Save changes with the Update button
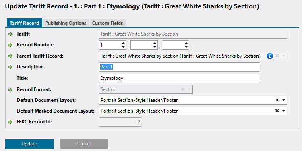302x151 pixels. tap(29, 144)
